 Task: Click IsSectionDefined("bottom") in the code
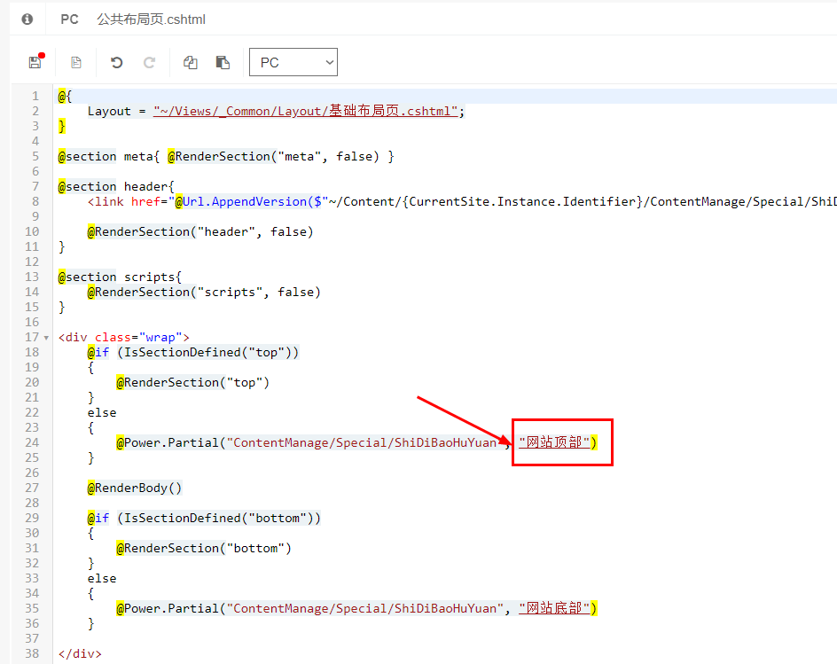[x=218, y=518]
